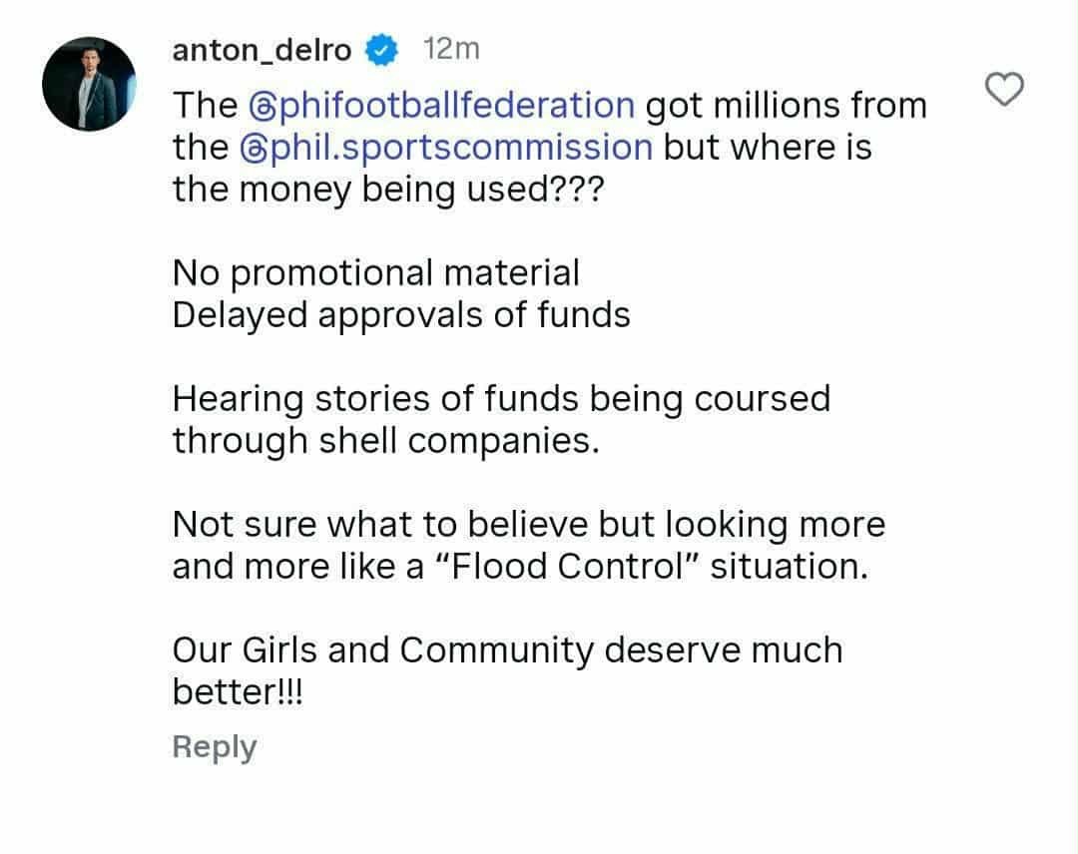Image resolution: width=1078 pixels, height=854 pixels.
Task: Open the anton_delro username profile link
Action: click(262, 49)
